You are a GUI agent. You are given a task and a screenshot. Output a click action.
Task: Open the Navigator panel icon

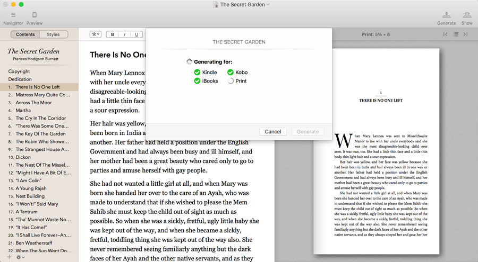pyautogui.click(x=13, y=15)
